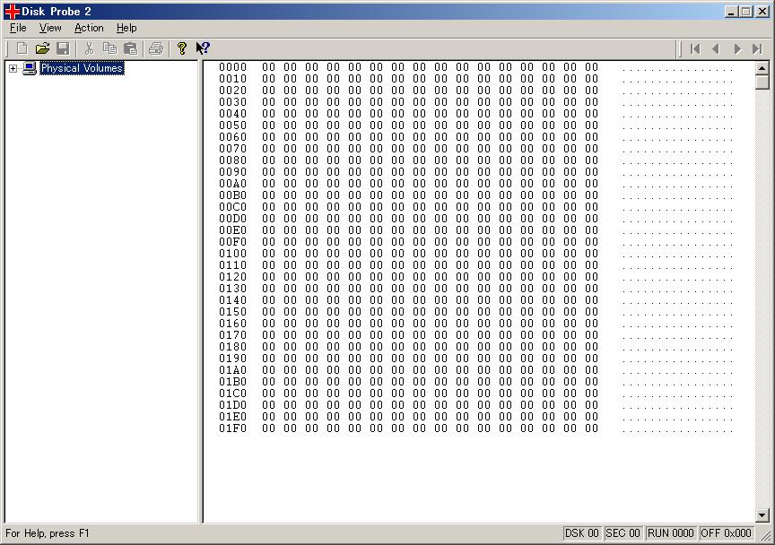
Task: Click the vertical scrollbar thumb in hex view
Action: point(762,81)
